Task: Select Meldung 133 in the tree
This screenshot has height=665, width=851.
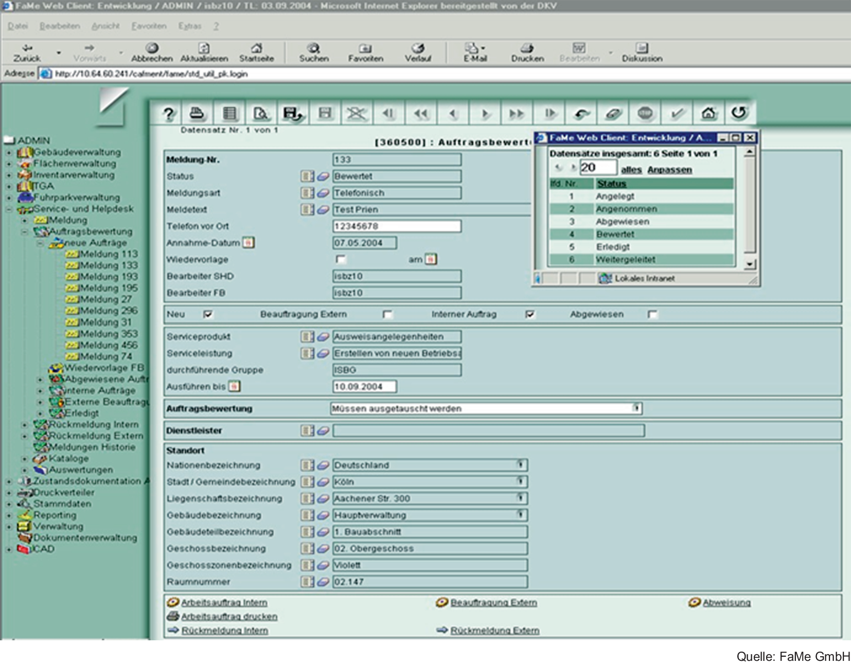Action: 109,265
